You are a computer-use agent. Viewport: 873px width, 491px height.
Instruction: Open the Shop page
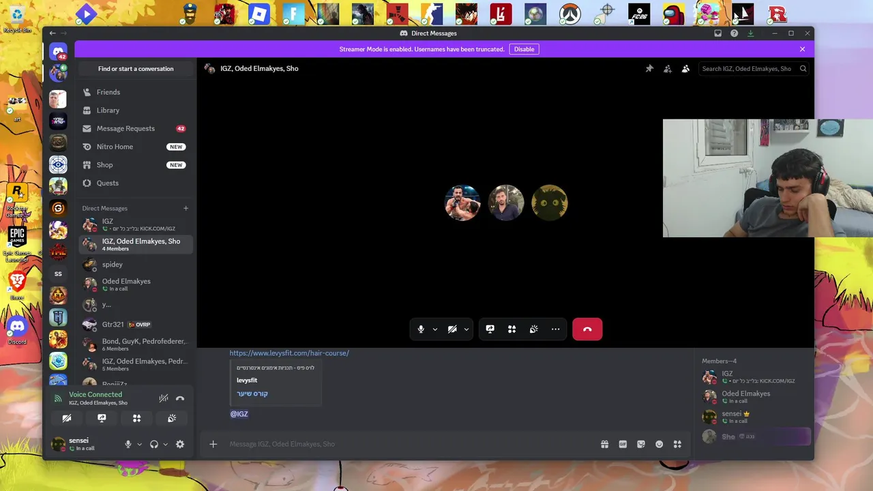point(136,165)
